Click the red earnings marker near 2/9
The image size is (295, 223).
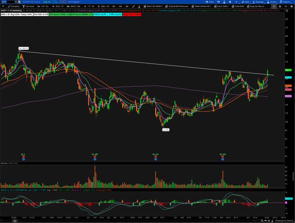[95, 157]
